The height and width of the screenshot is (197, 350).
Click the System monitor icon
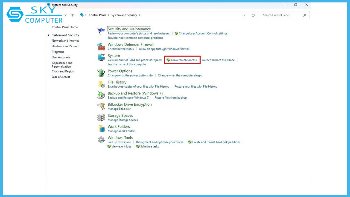101,58
